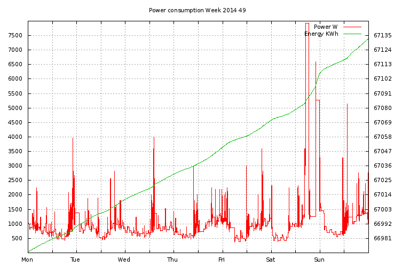Click the 67036 right axis value

point(383,166)
